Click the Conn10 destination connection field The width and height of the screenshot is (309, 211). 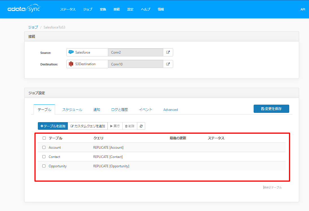point(136,64)
